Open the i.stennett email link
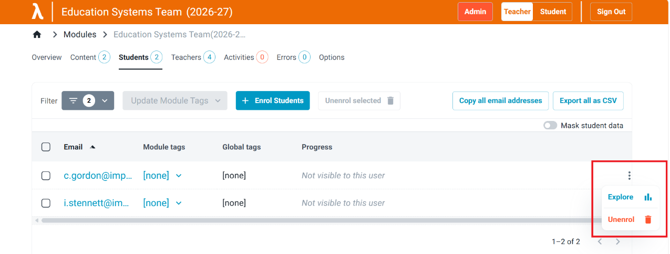Viewport: 670px width, 254px height. point(97,203)
